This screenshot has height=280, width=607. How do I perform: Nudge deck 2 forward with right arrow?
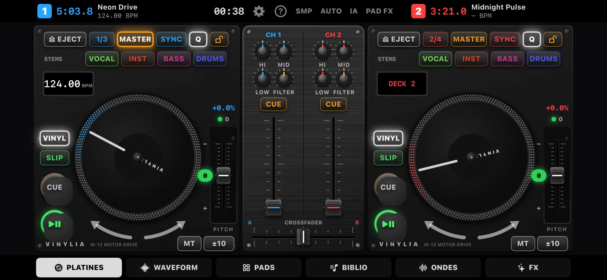pos(499,230)
